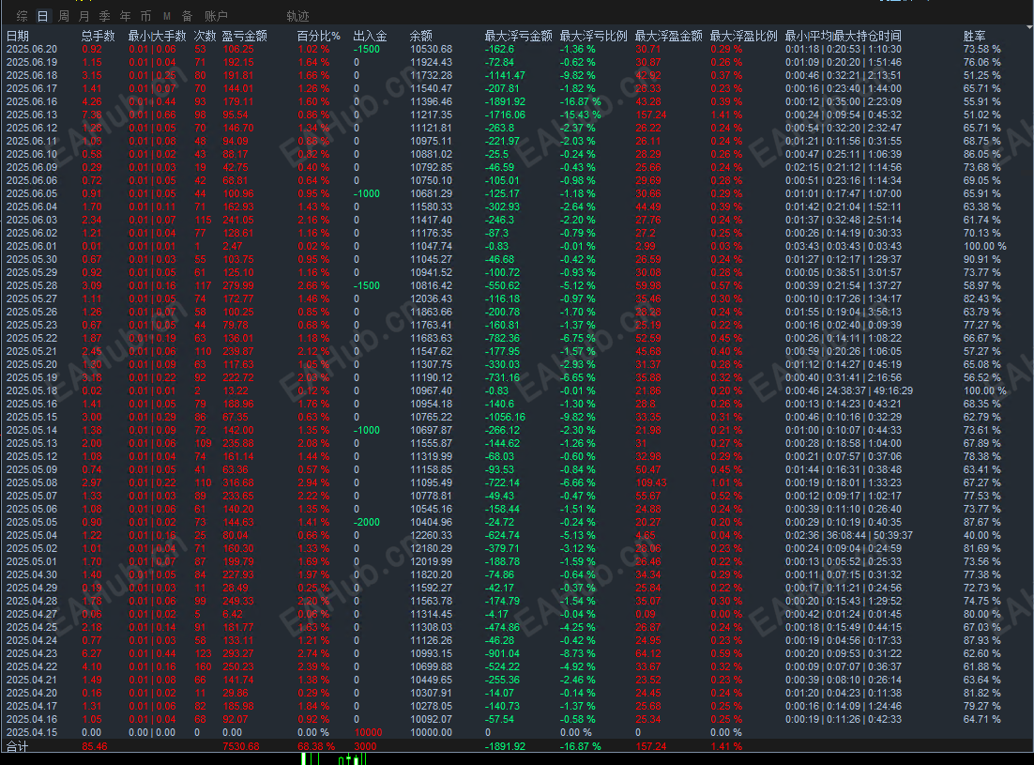Click -16.87 % in the 2025.06.16 row
Viewport: 1034px width, 765px height.
pos(580,101)
